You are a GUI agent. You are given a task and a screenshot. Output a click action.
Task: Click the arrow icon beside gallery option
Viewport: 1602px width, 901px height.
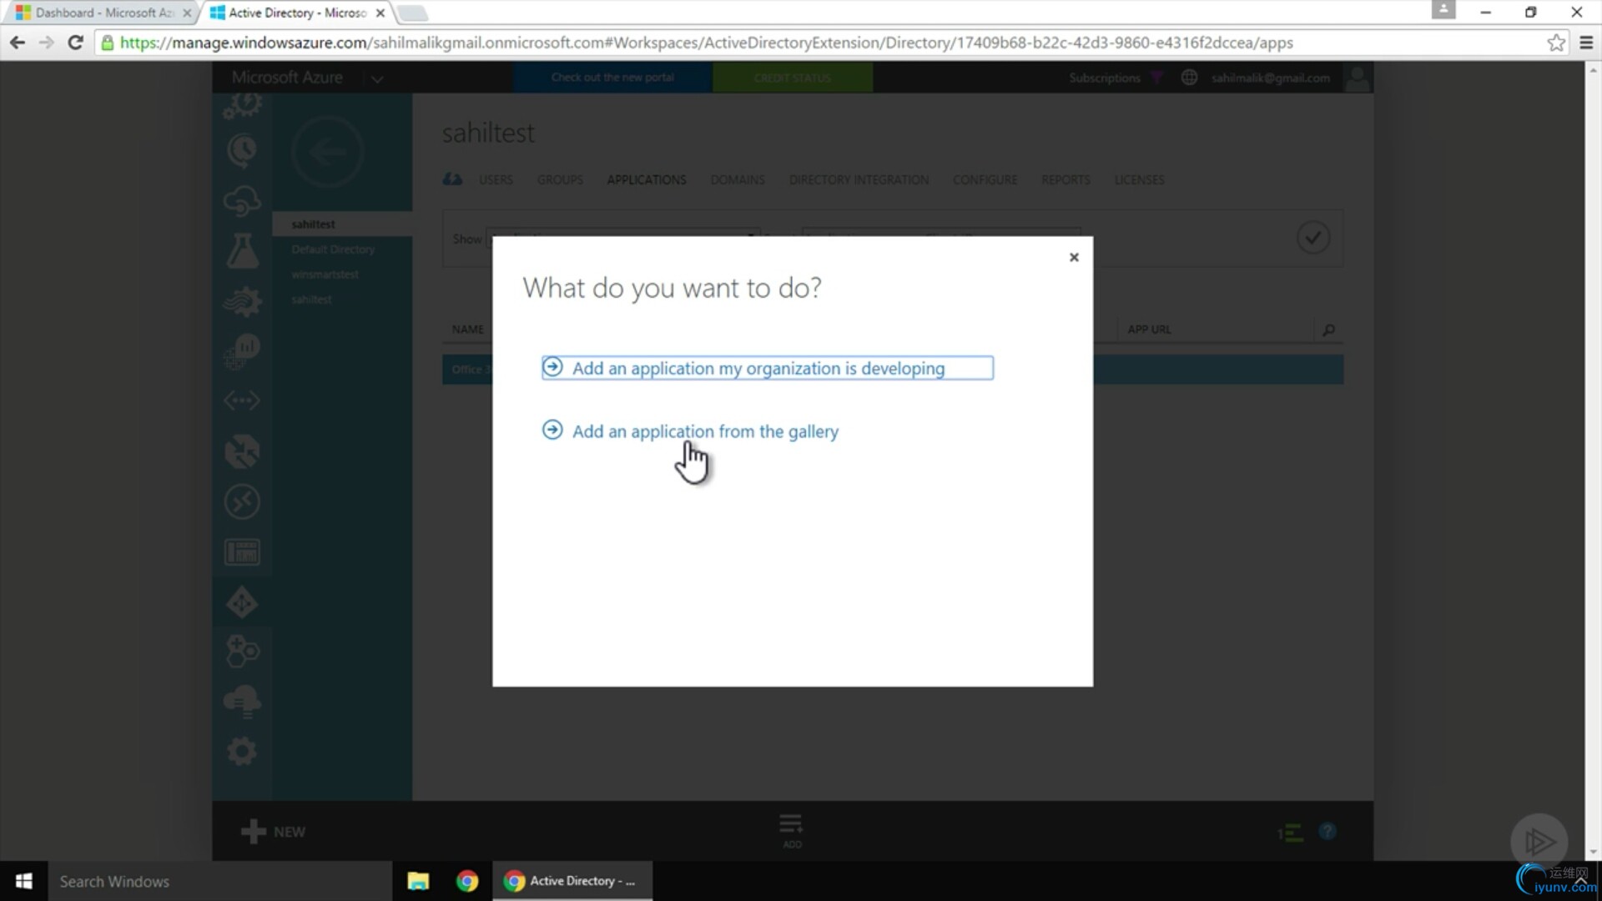pos(552,430)
